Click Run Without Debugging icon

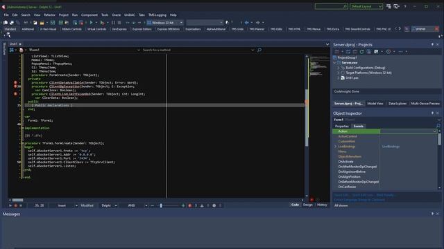coord(103,23)
